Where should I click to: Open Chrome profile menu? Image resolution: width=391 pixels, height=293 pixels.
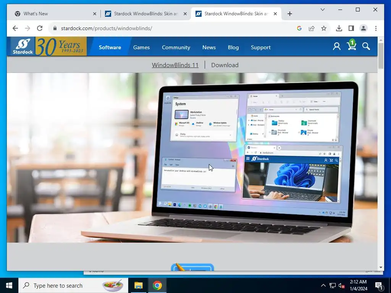tap(364, 28)
